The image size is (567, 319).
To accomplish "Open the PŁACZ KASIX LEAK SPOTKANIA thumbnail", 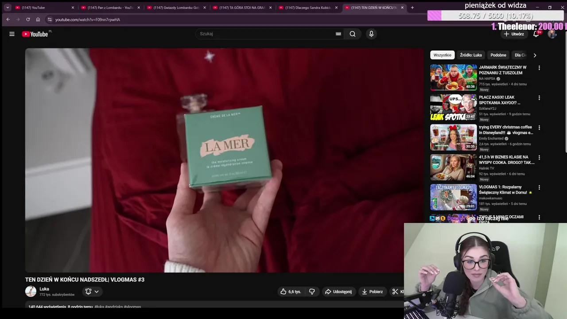I will pos(454,107).
